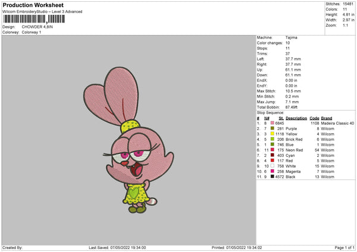Pick the light green Brick Red swatch
The height and width of the screenshot is (252, 357).
click(272, 139)
